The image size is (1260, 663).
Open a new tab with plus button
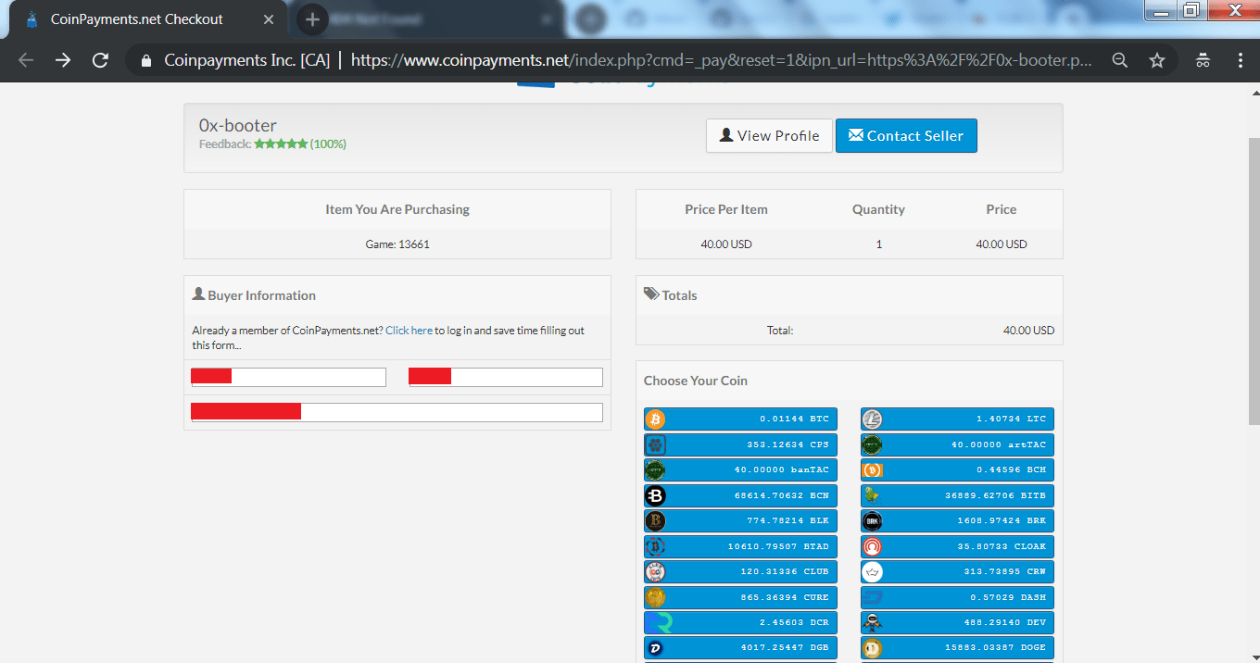click(312, 19)
